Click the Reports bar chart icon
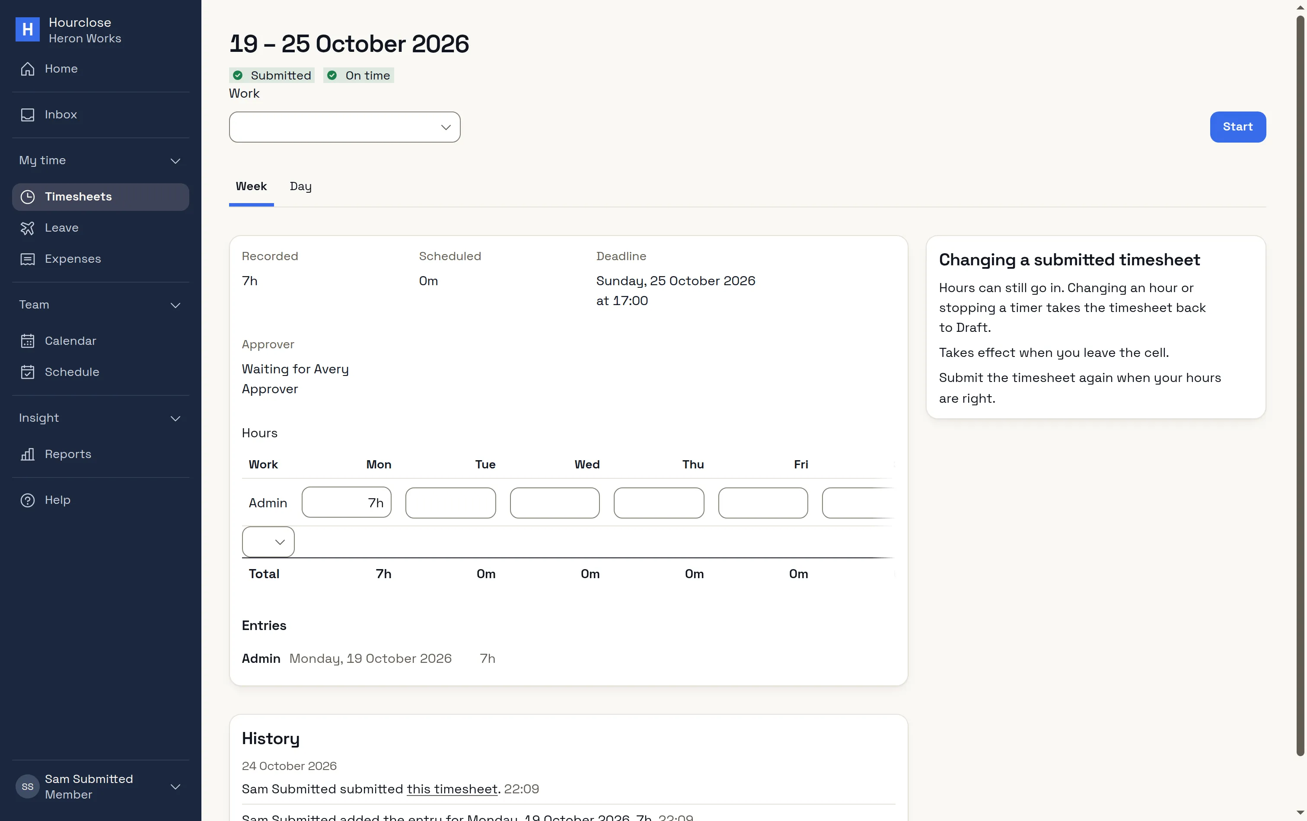 pos(27,454)
